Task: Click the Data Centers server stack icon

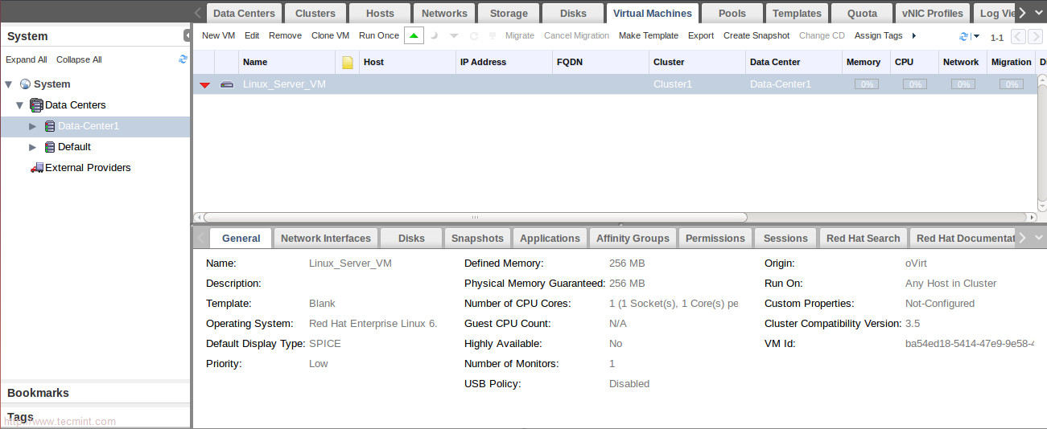Action: (36, 105)
